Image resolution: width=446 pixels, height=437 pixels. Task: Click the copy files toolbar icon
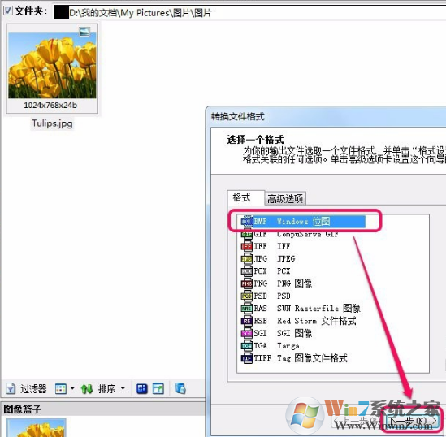click(x=180, y=388)
